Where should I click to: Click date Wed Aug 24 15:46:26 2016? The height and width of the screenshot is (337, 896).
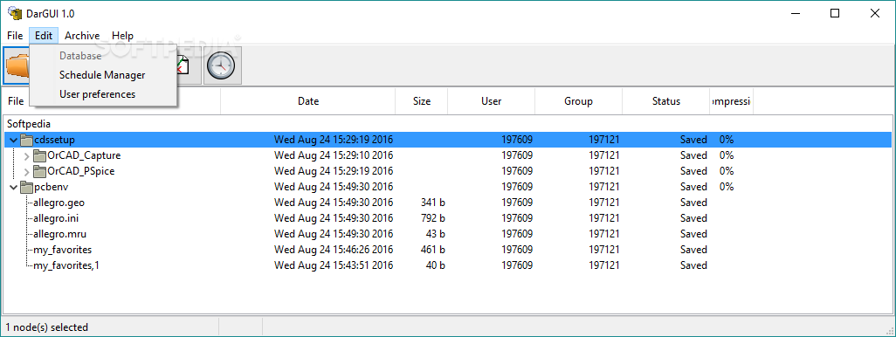click(334, 250)
